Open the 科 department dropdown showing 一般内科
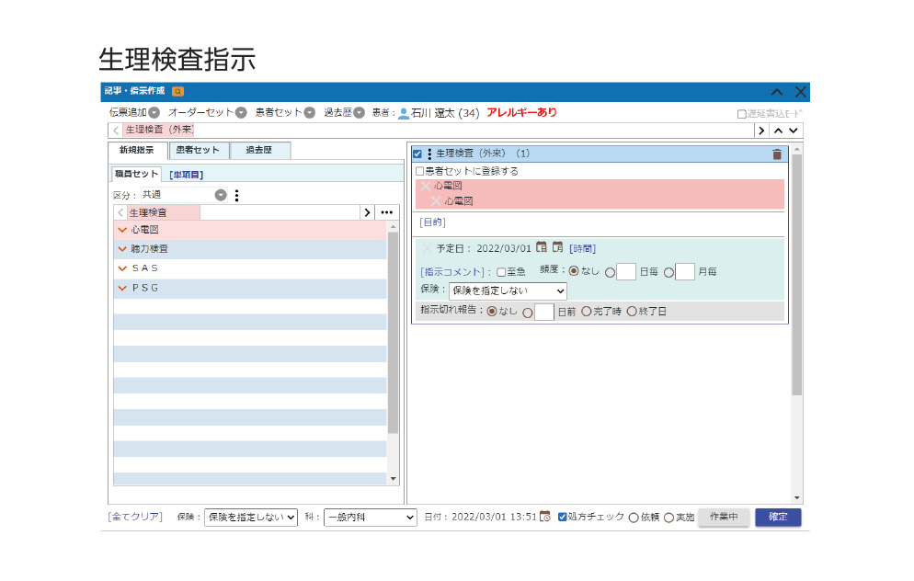914x581 pixels. click(x=370, y=518)
